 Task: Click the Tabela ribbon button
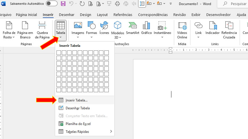(61, 30)
